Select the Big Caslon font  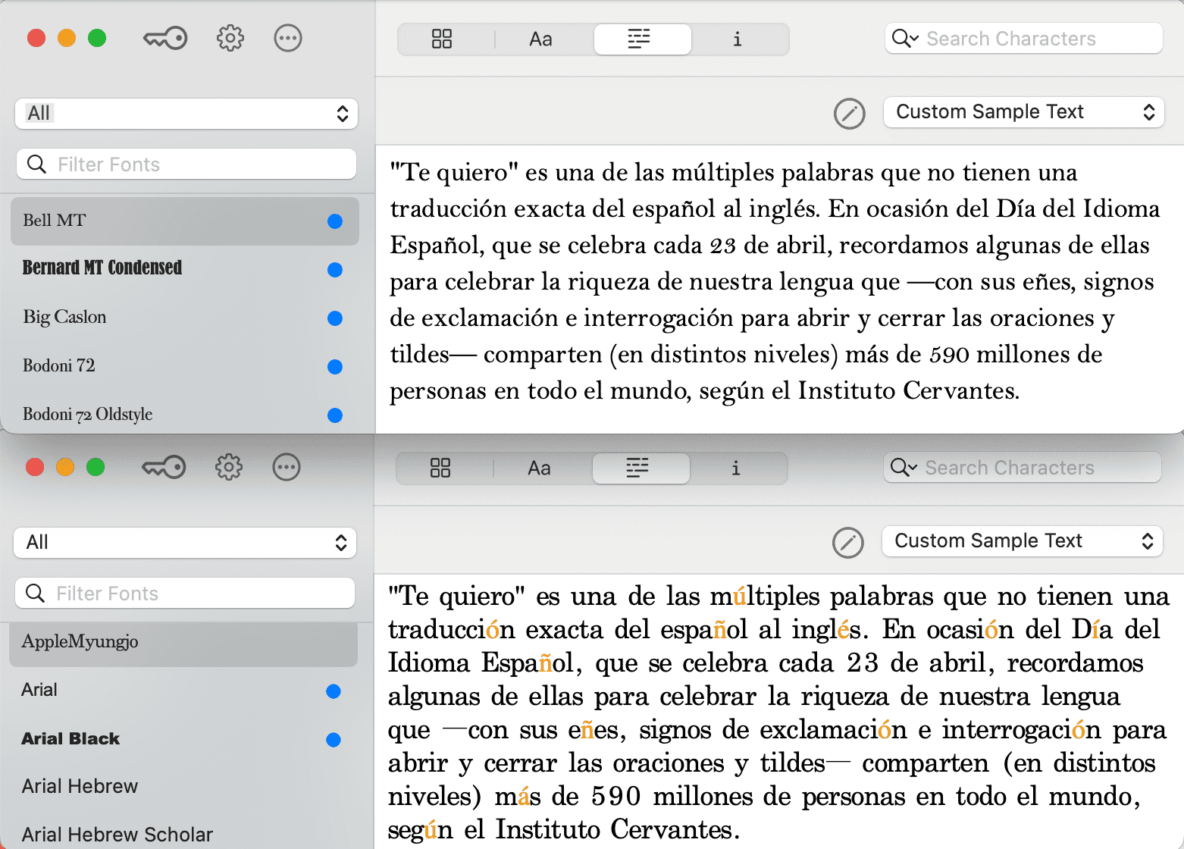(185, 318)
